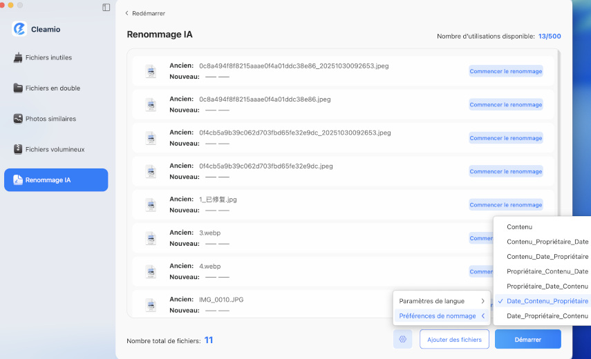
Task: Open Fichiers inutiles cleaner section
Action: point(48,58)
